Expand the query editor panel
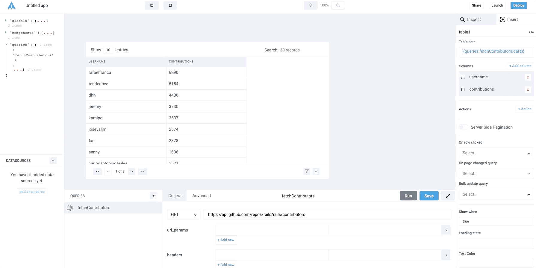The image size is (536, 268). click(x=448, y=196)
